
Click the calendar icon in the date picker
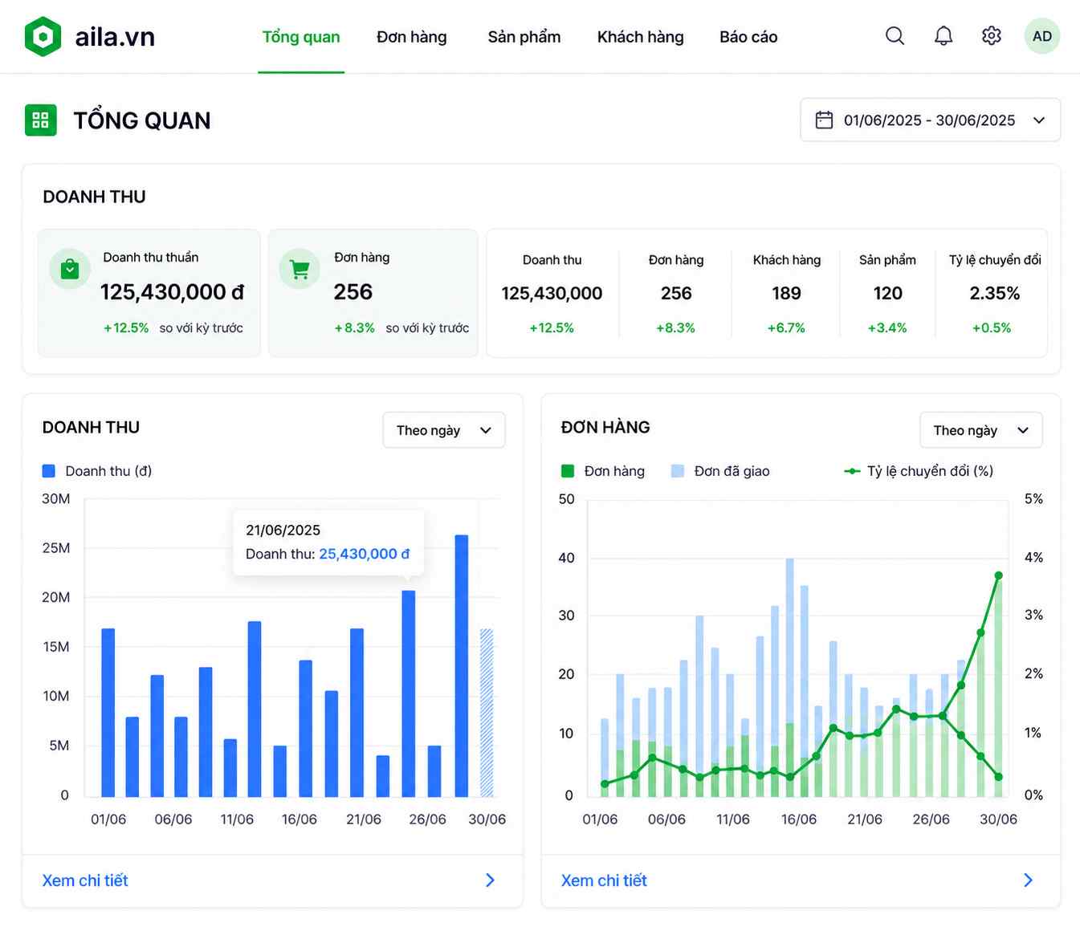click(824, 120)
